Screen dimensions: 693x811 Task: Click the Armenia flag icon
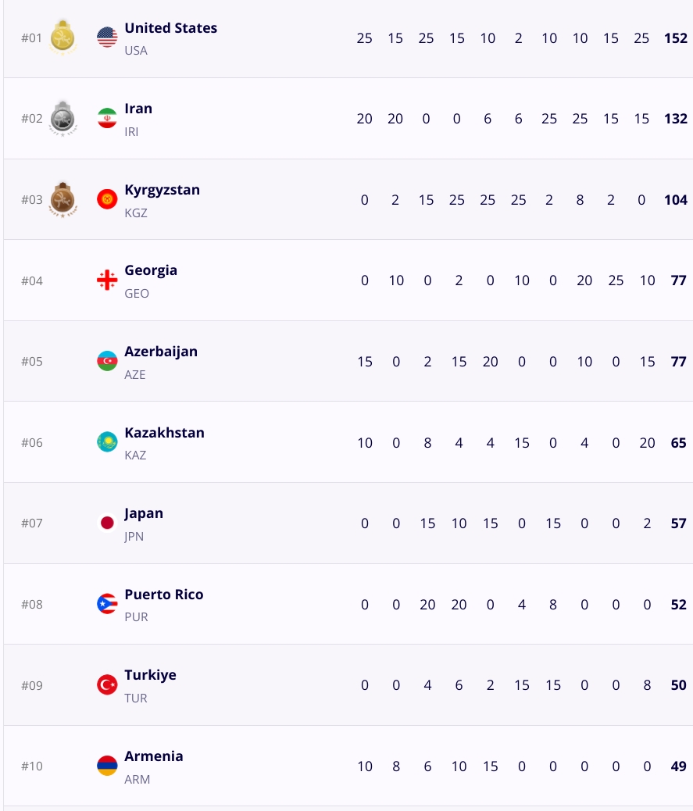coord(107,766)
